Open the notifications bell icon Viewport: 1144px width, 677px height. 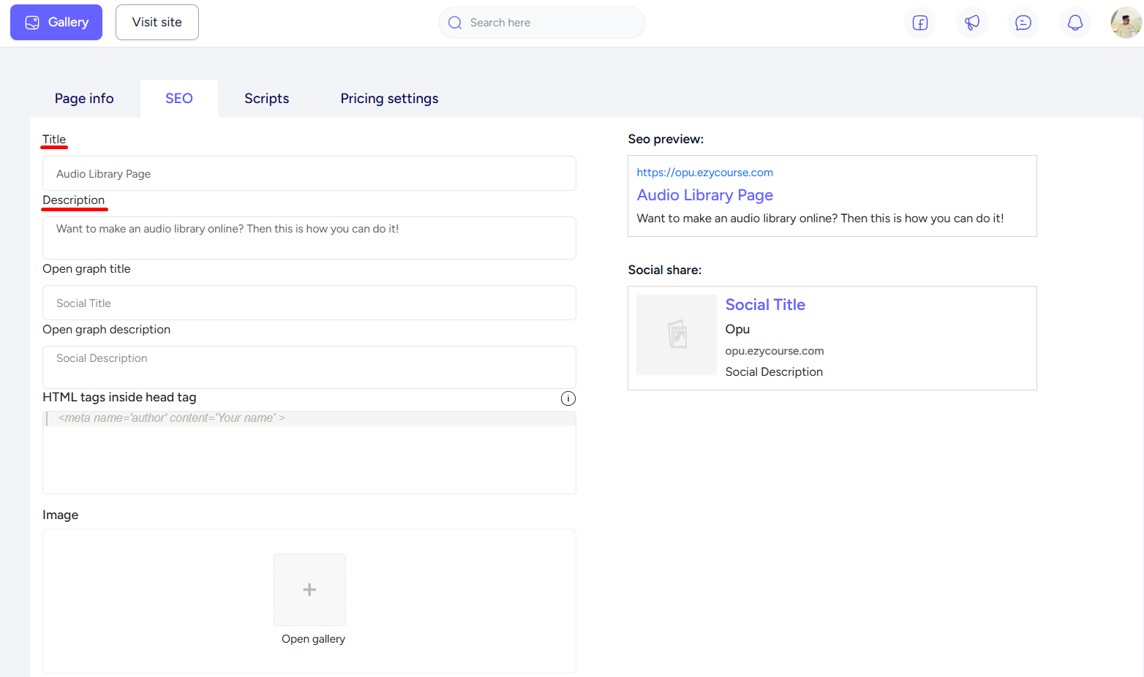pyautogui.click(x=1075, y=23)
